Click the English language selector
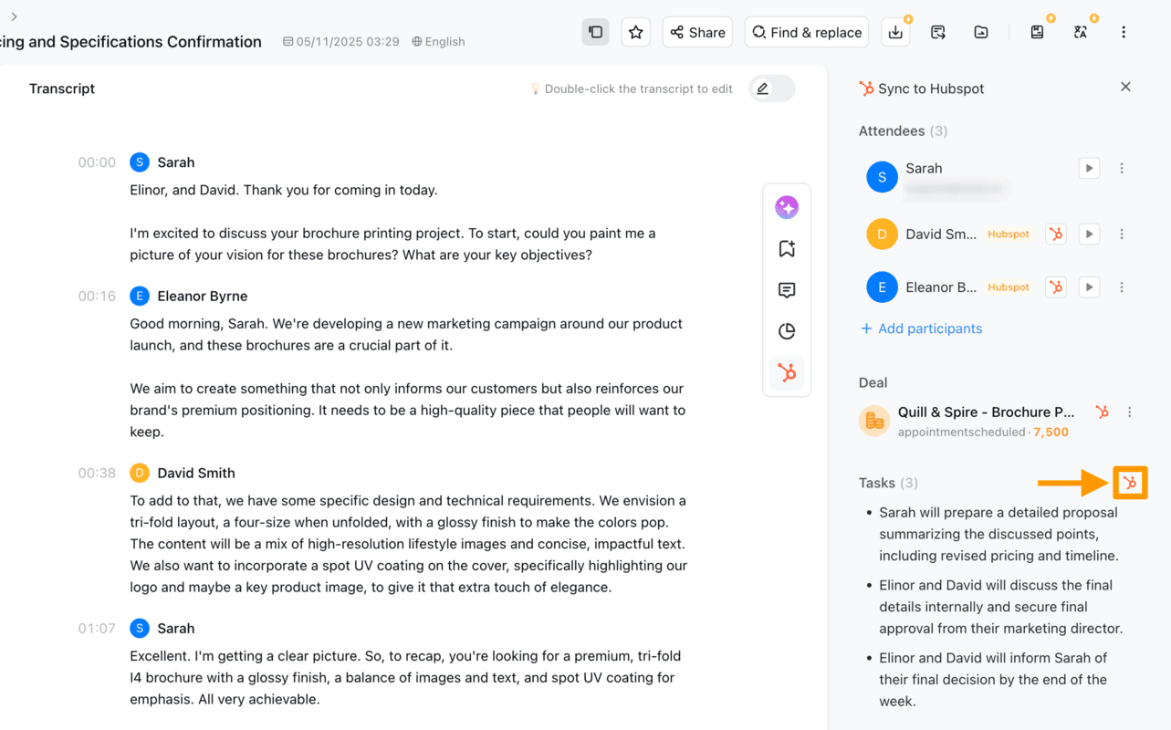 438,41
